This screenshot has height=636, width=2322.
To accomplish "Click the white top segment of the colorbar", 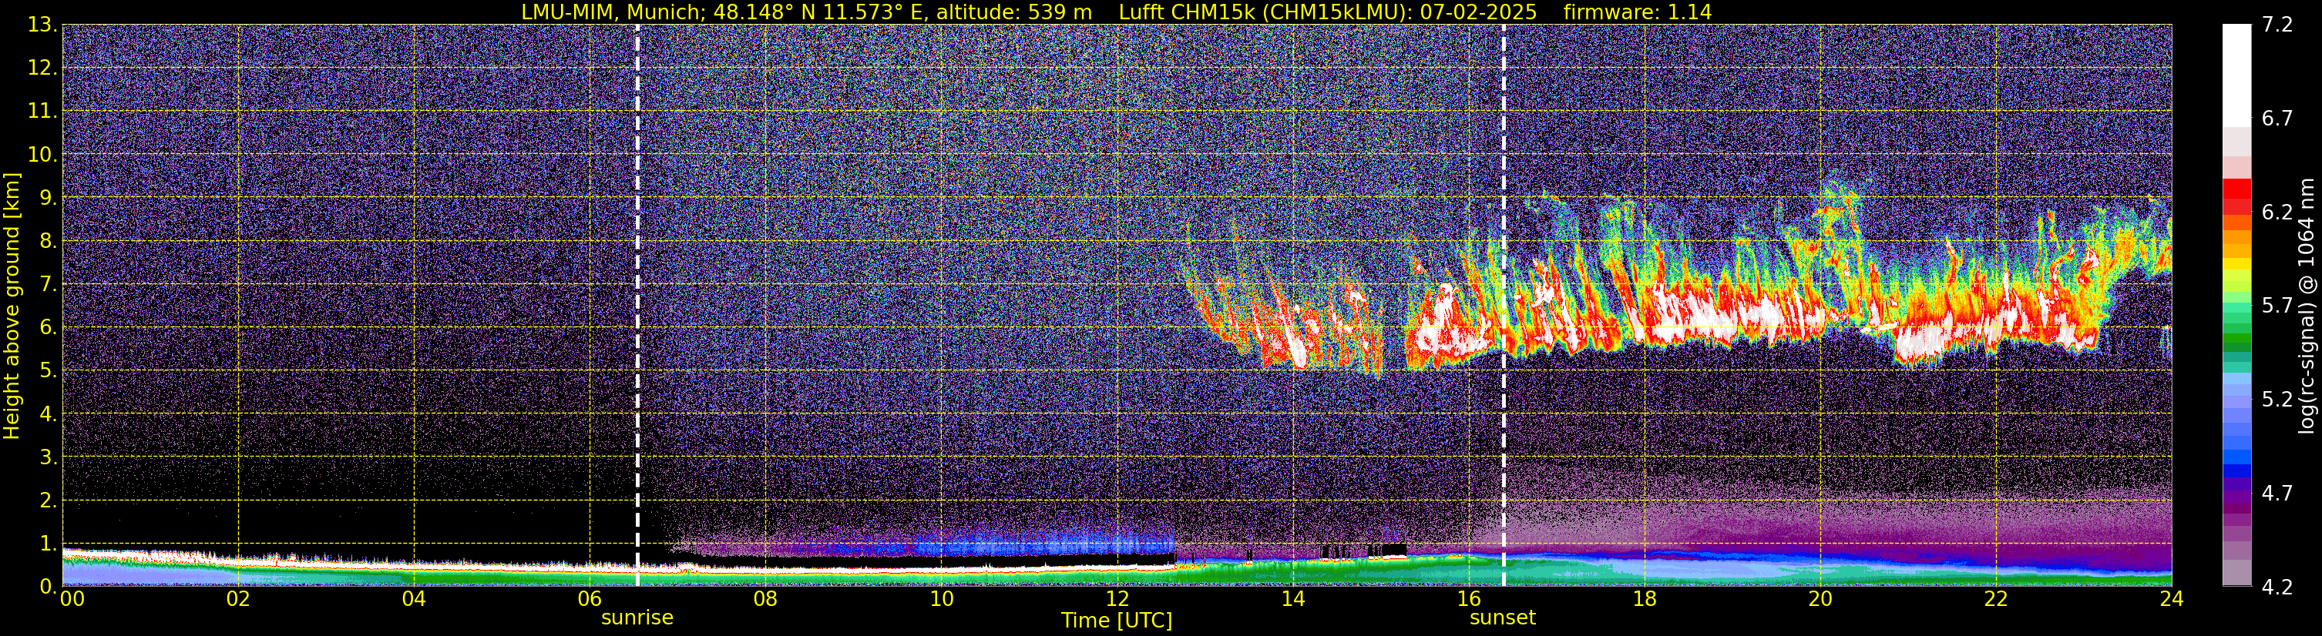I will tap(2236, 75).
